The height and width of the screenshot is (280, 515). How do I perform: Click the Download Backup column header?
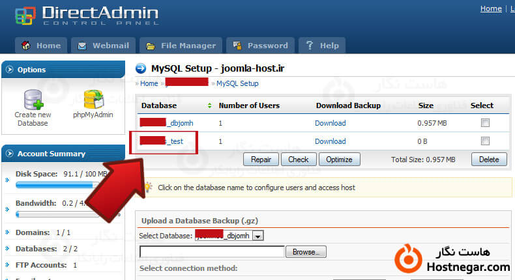(x=348, y=105)
